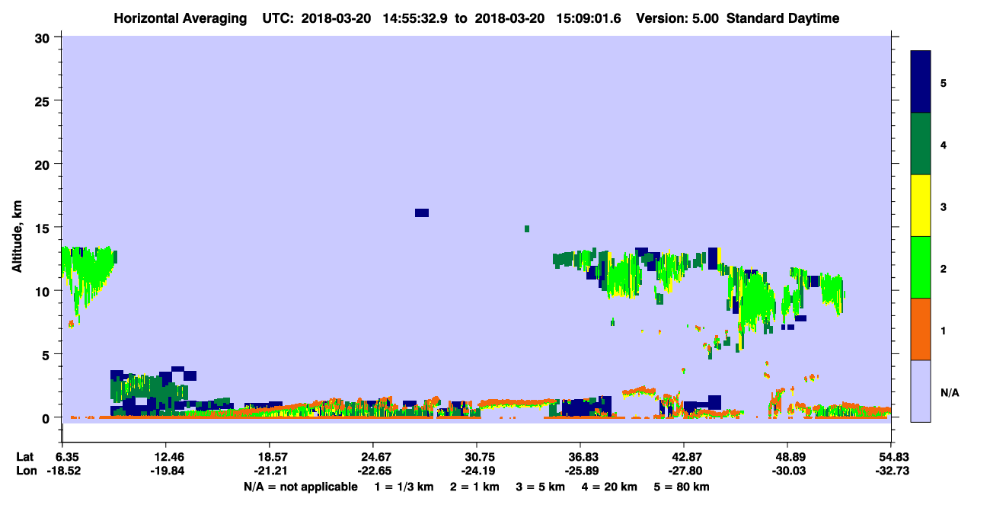Click the 25 altitude tick label
Viewport: 990px width, 508px height.
[43, 101]
